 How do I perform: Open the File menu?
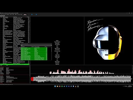(1, 14)
